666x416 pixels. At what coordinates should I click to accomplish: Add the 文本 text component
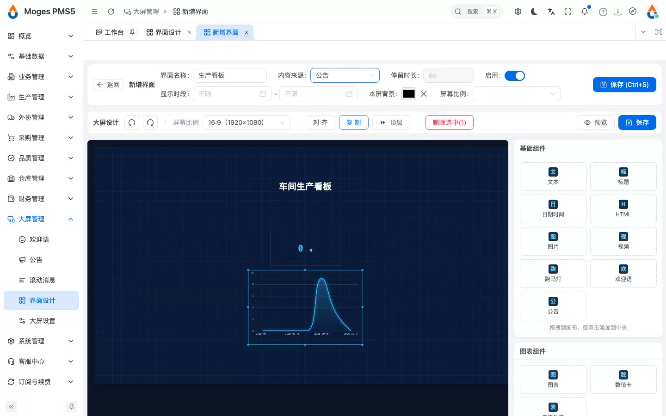pos(553,177)
